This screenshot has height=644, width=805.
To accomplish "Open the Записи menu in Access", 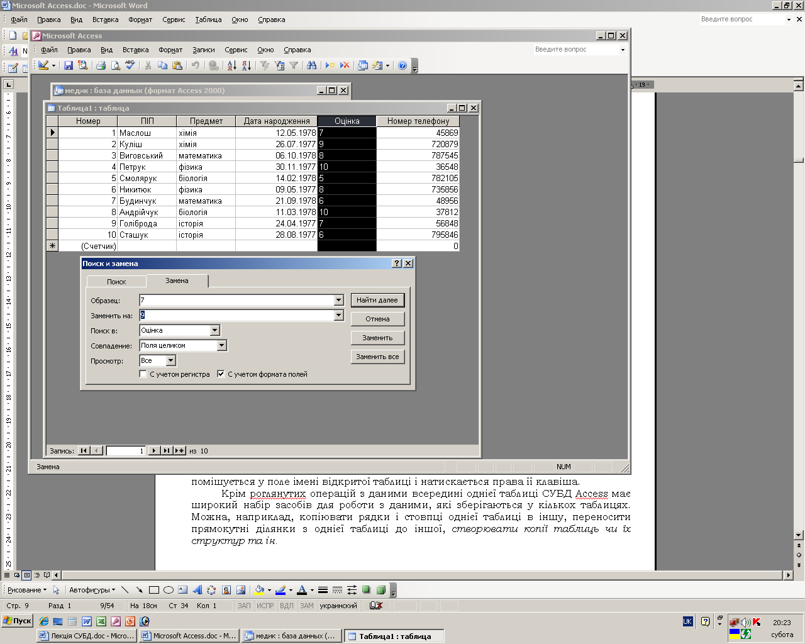I will (203, 50).
